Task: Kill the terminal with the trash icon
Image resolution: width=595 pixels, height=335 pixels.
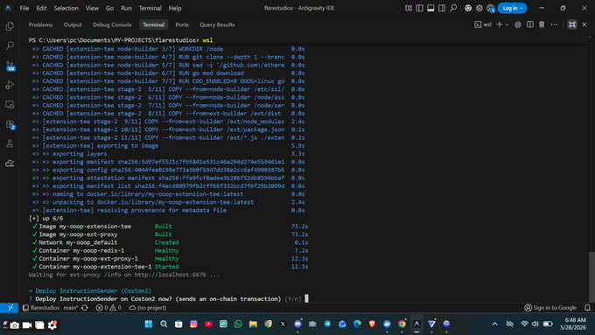Action: click(542, 24)
